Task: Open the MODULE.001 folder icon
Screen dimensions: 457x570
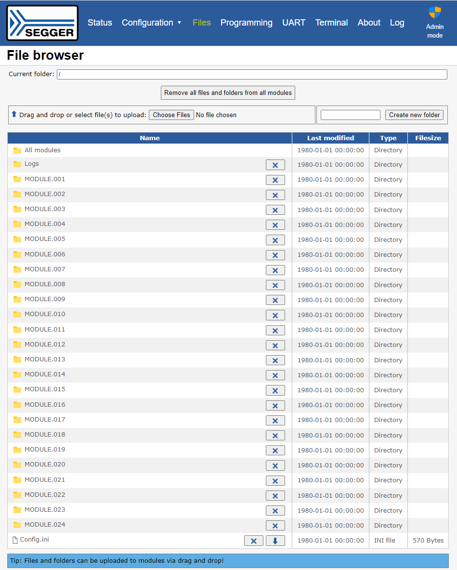Action: click(17, 179)
